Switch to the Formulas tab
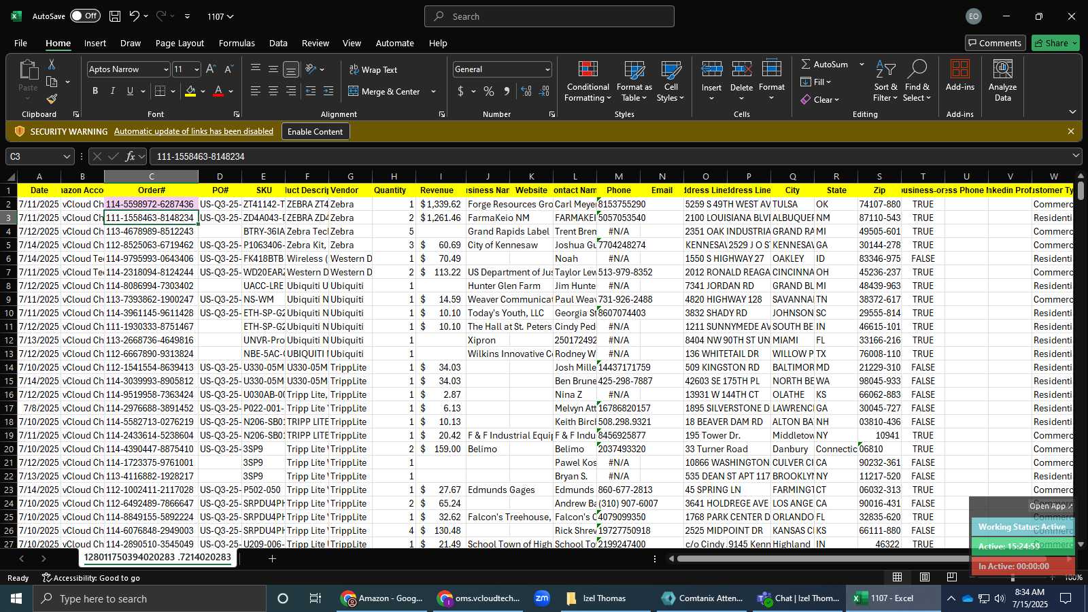This screenshot has height=612, width=1088. [237, 43]
